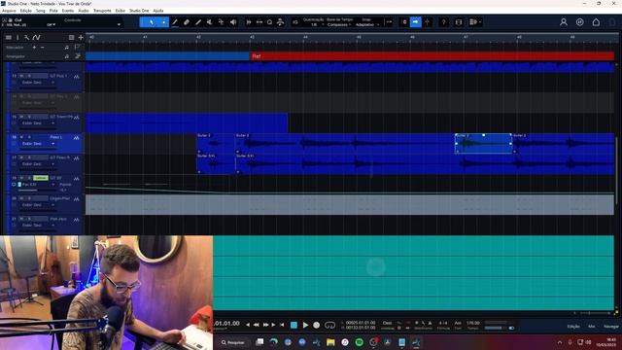Open the track list icon
This screenshot has height=350, width=622.
click(x=9, y=37)
